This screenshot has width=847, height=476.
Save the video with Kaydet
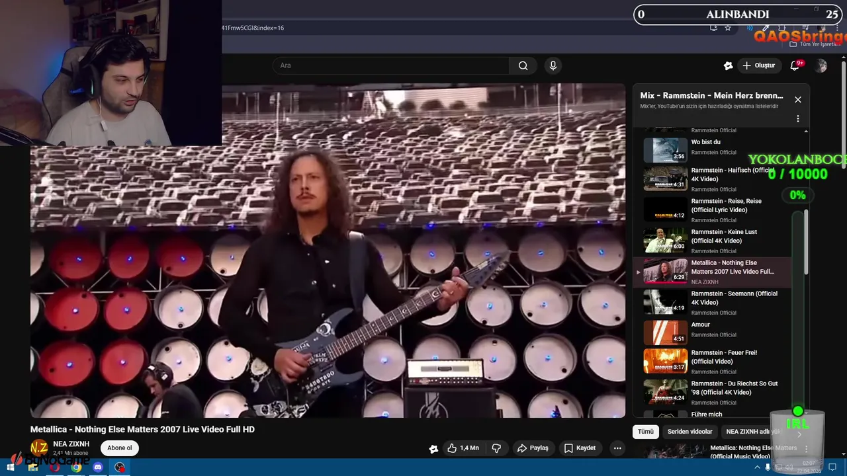click(580, 448)
